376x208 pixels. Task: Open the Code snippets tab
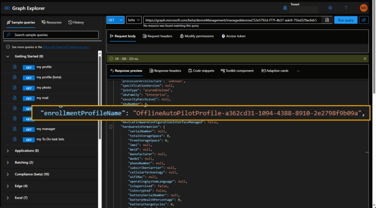pyautogui.click(x=201, y=71)
